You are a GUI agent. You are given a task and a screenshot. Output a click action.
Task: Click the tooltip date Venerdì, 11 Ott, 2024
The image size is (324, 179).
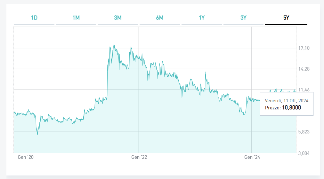(287, 101)
